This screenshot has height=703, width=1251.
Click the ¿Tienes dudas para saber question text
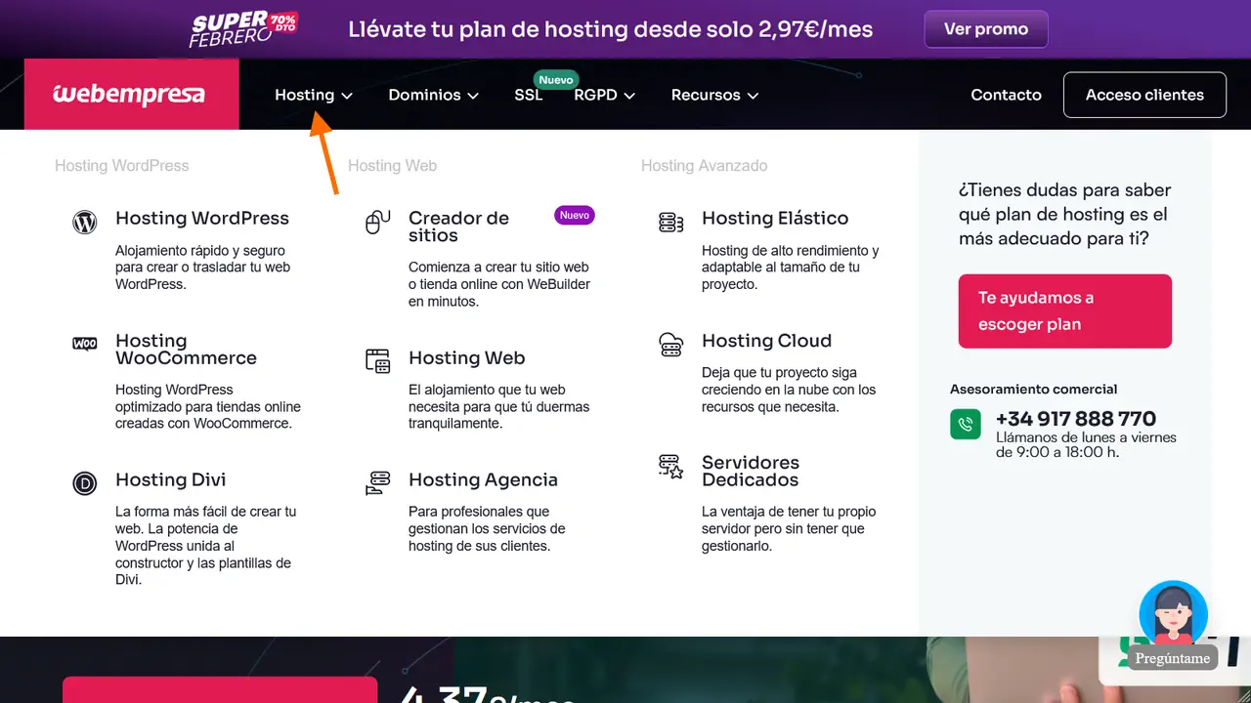coord(1064,214)
